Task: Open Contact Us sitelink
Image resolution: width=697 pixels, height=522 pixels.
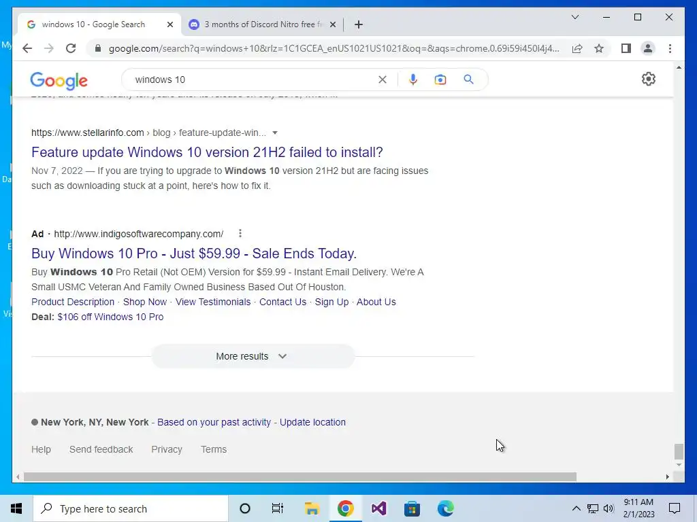Action: [282, 302]
